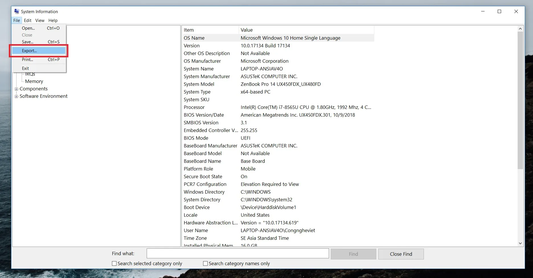Screen dimensions: 533x278
Task: Open the Edit menu
Action: click(x=28, y=21)
